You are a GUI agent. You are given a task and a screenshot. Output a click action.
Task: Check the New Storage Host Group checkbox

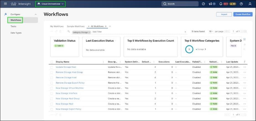(x=52, y=99)
